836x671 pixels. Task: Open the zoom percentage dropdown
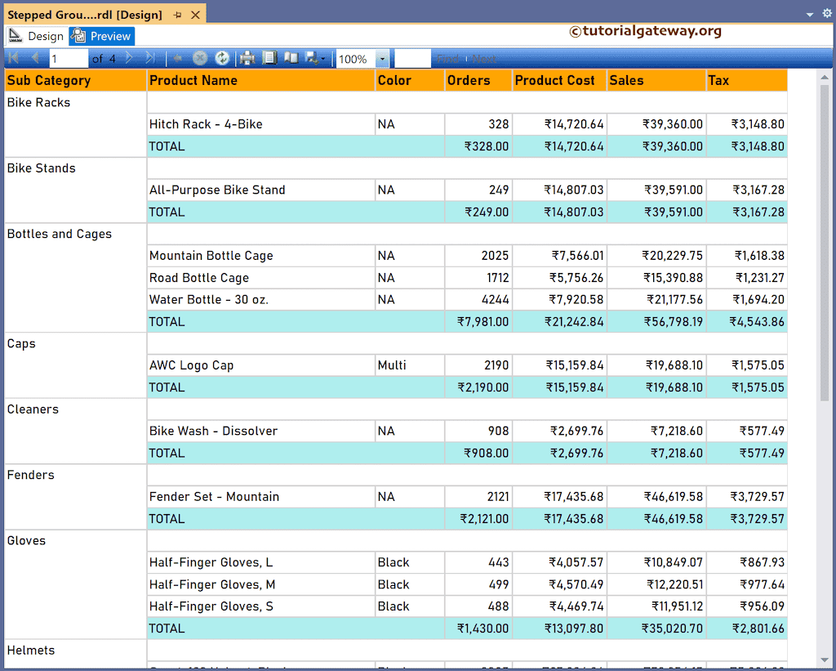(x=382, y=58)
